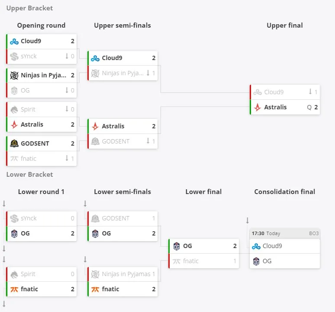Click the drop-down arrow next to sYnck's score
The height and width of the screenshot is (312, 335).
(67, 56)
